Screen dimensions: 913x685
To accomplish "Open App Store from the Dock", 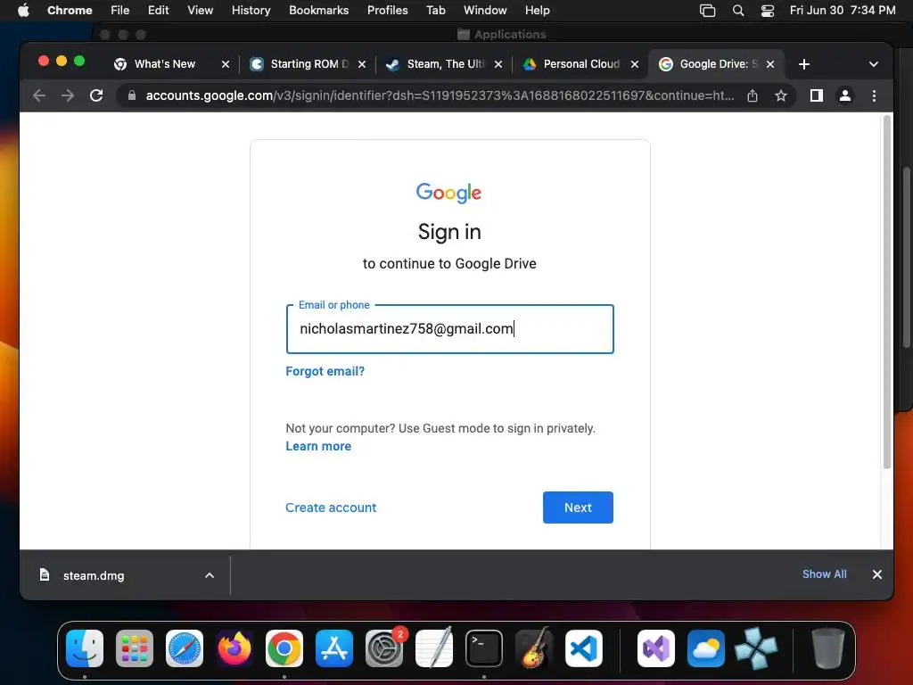I will coord(334,648).
